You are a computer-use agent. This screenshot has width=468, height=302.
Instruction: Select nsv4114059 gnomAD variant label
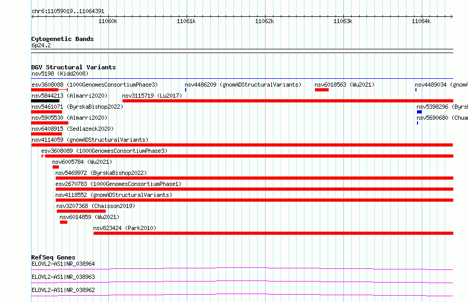coord(90,140)
